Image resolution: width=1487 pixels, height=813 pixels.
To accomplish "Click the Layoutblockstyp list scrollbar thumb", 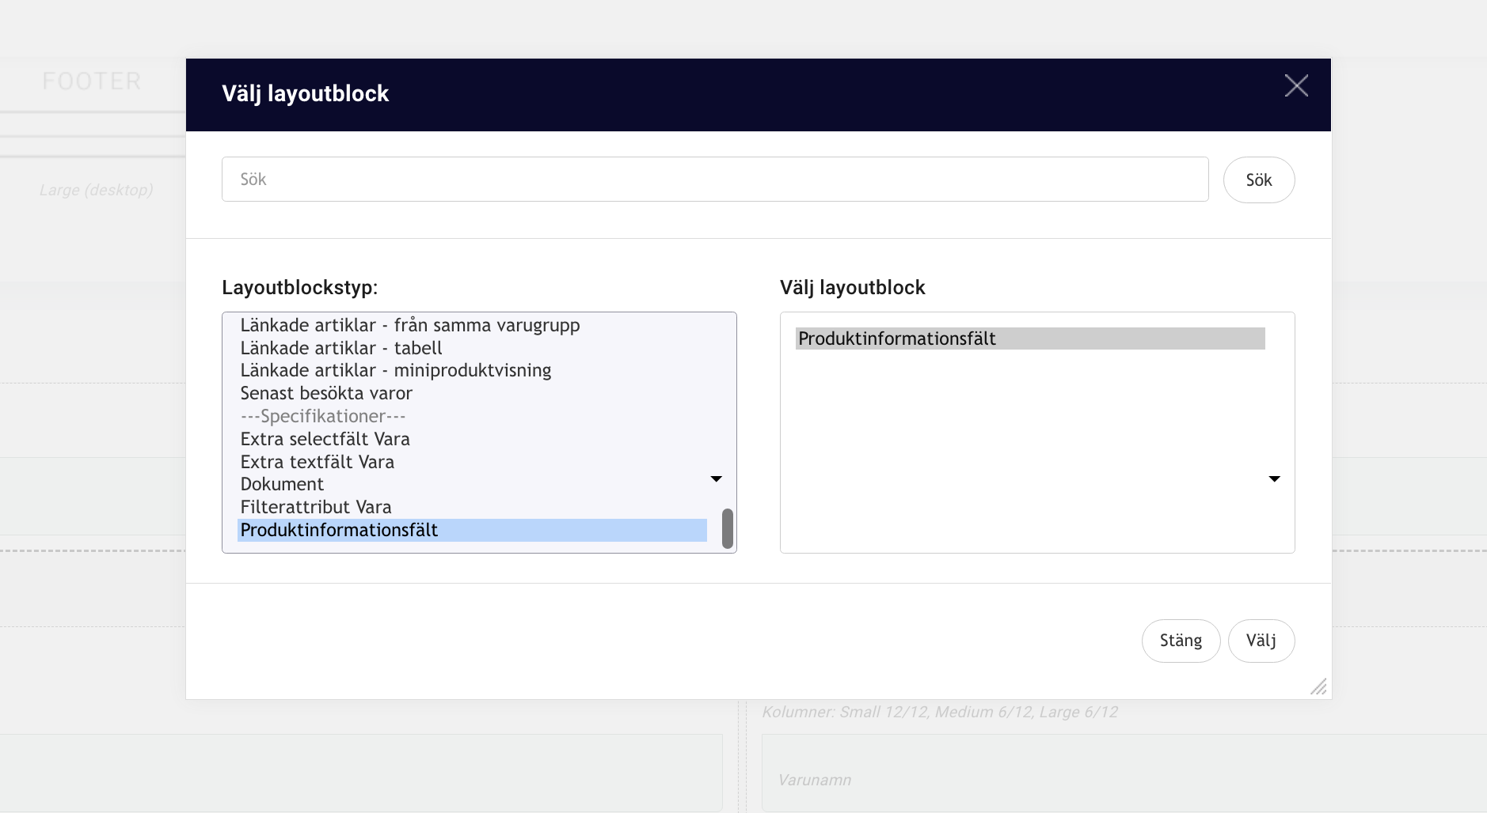I will pyautogui.click(x=727, y=528).
